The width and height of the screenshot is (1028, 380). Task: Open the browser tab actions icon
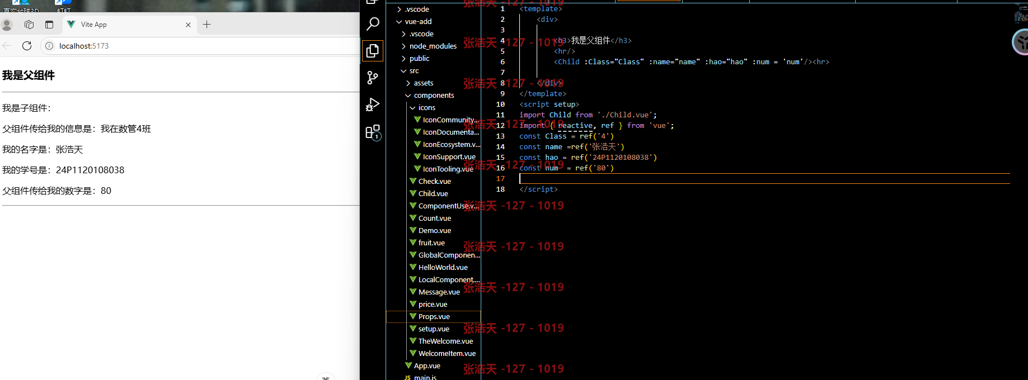[49, 25]
